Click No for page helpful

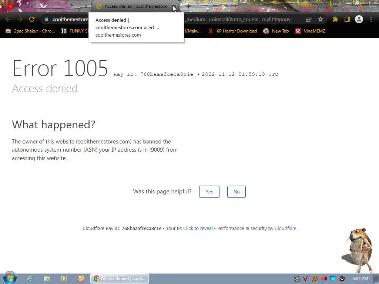(237, 192)
